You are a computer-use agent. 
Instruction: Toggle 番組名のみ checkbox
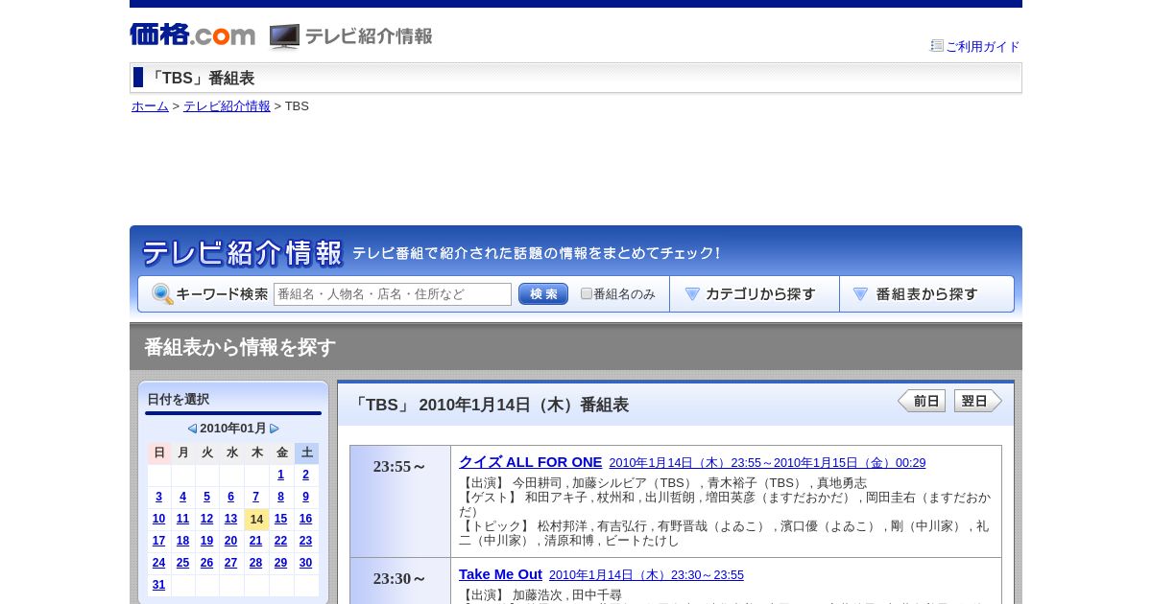(x=587, y=293)
